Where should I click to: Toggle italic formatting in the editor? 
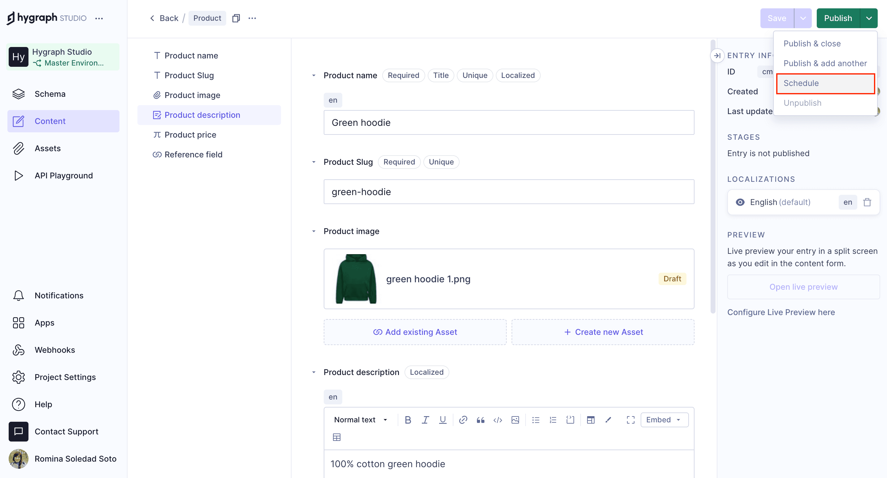click(x=425, y=420)
